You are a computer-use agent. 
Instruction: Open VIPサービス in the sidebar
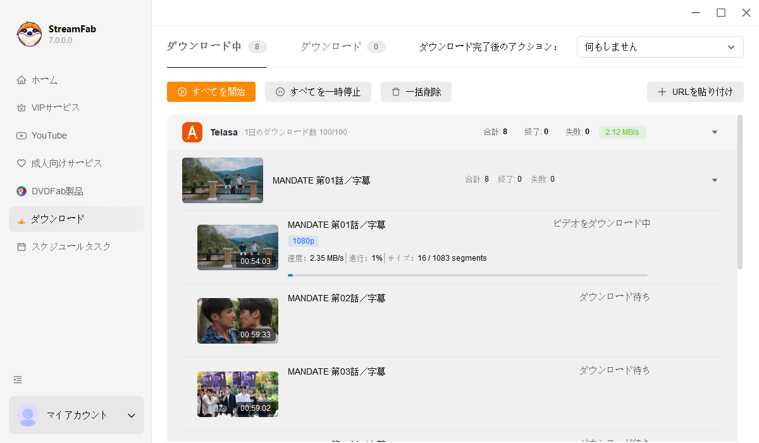tap(56, 108)
